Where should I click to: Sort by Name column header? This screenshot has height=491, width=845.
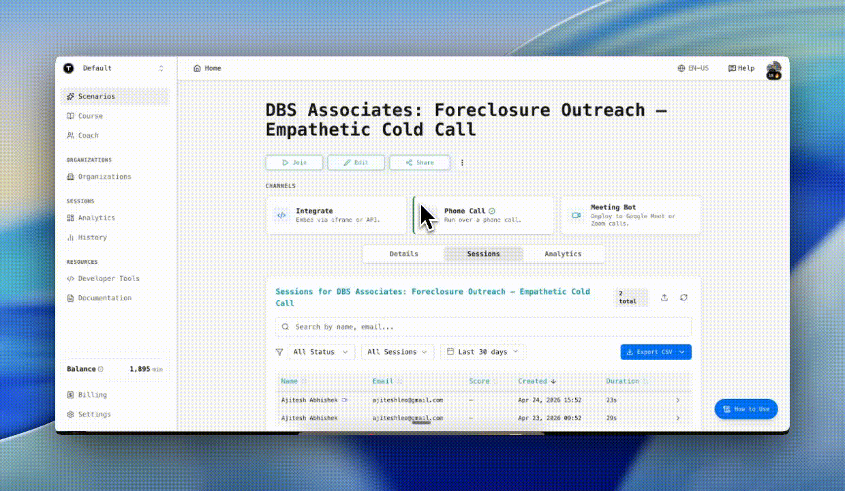pos(294,381)
